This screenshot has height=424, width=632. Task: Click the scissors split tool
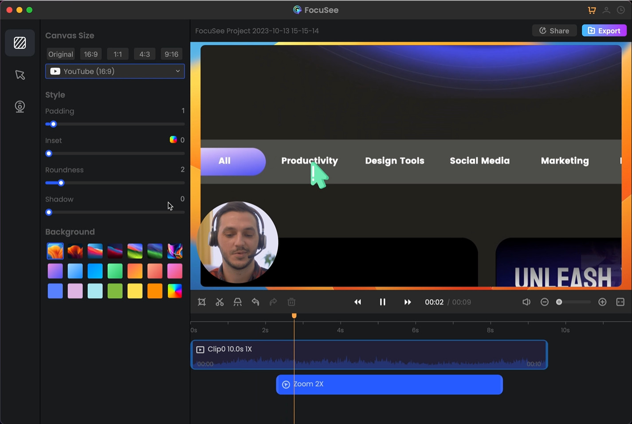pos(220,302)
